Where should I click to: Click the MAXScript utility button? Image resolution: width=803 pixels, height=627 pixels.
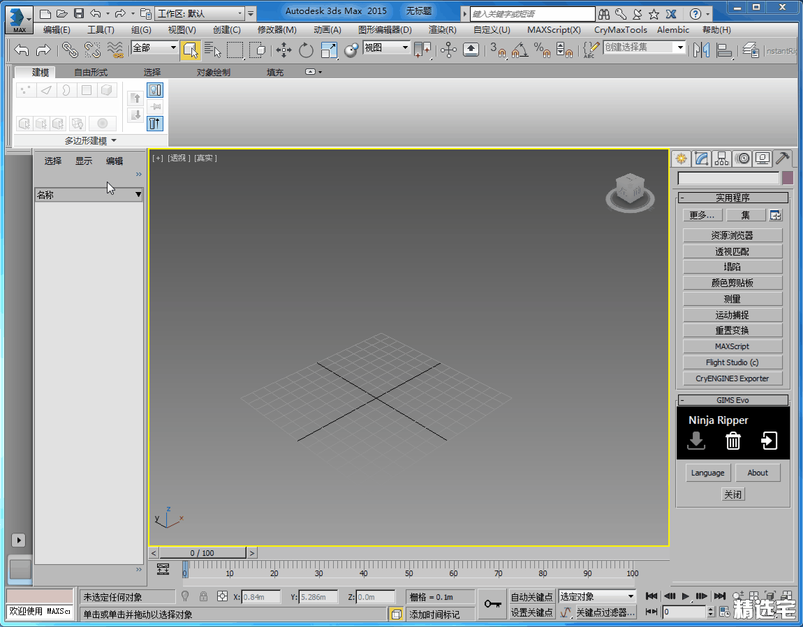tap(732, 346)
